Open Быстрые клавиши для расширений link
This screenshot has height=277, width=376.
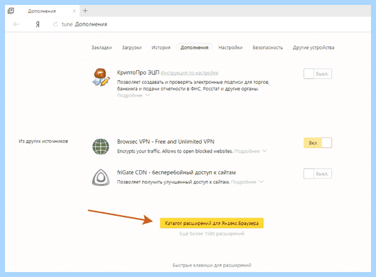pos(212,265)
